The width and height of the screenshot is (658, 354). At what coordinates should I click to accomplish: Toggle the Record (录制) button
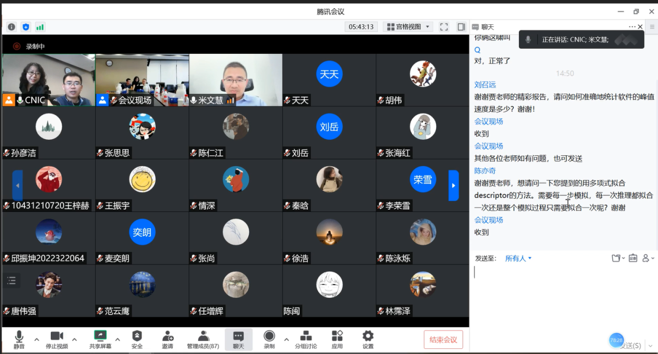click(x=269, y=340)
